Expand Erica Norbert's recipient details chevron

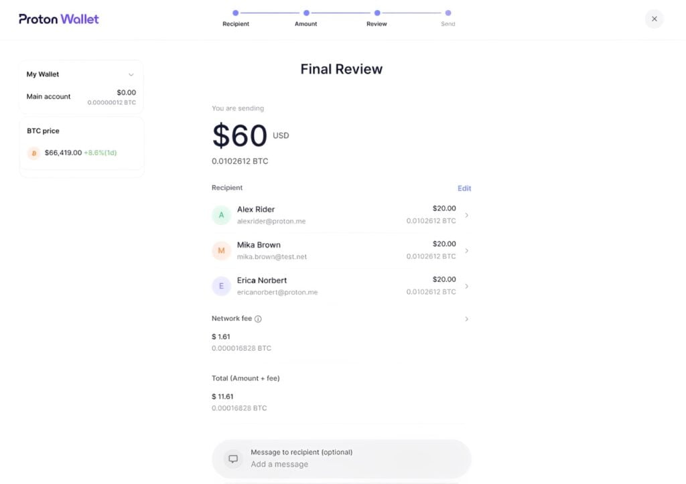coord(466,286)
